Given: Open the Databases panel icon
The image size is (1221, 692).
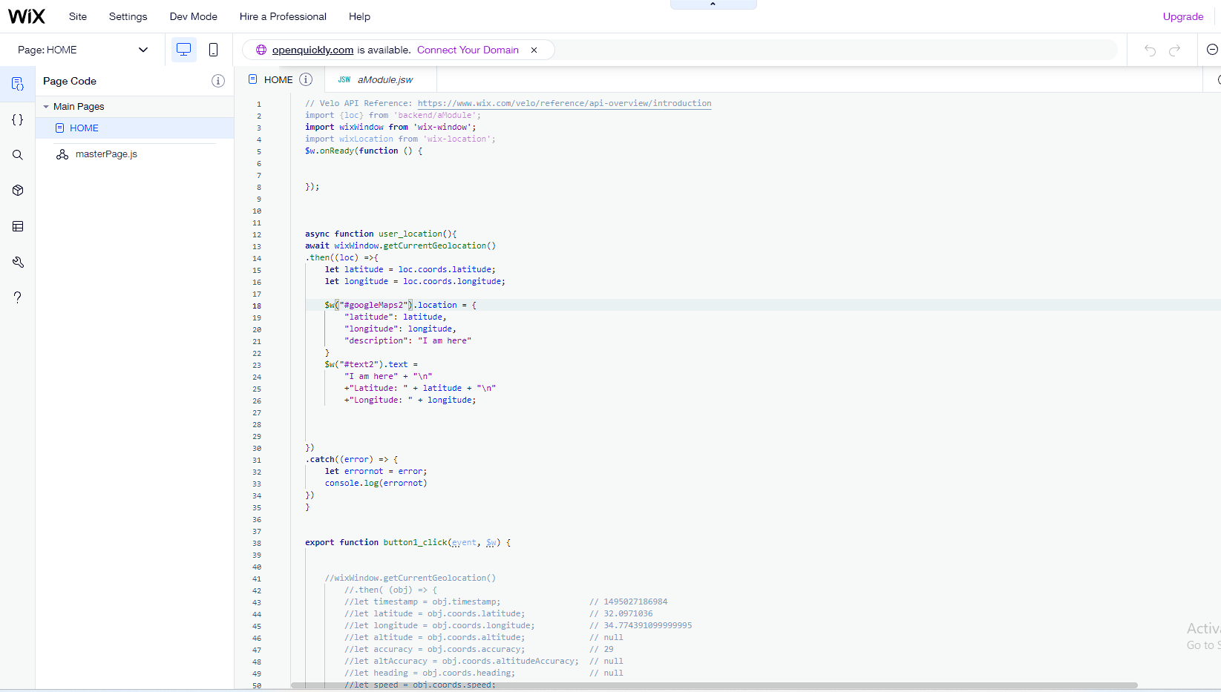Looking at the screenshot, I should coord(17,226).
